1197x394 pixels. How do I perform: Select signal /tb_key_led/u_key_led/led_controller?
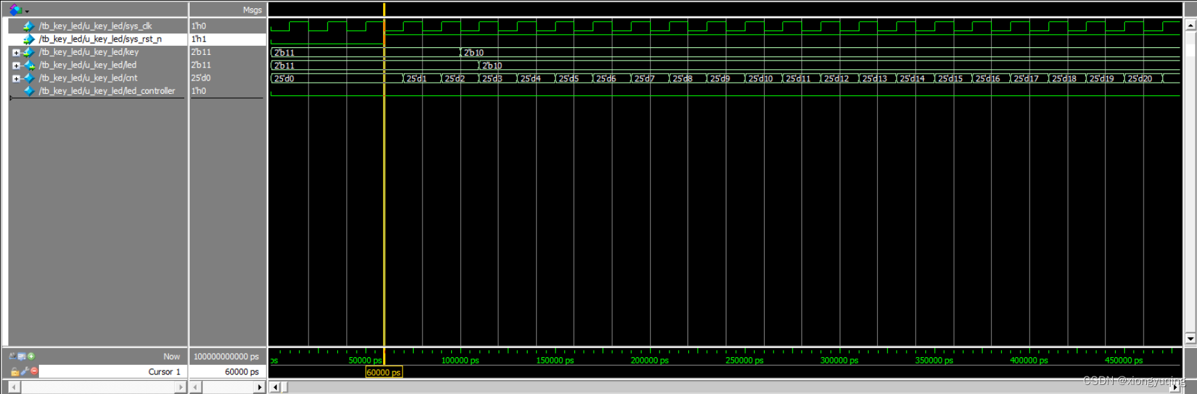(107, 91)
